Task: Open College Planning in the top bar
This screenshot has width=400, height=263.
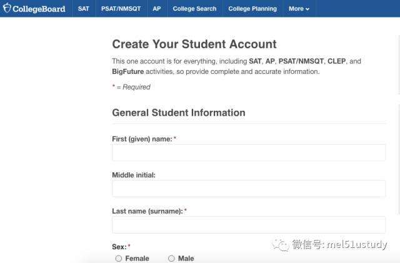Action: pyautogui.click(x=252, y=9)
